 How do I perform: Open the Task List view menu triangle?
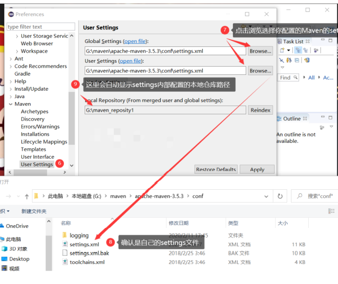283,67
